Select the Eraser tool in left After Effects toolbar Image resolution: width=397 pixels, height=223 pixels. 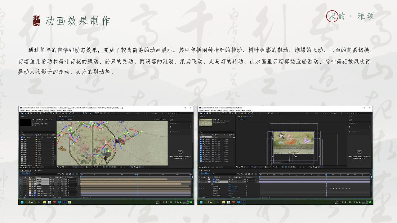click(66, 113)
